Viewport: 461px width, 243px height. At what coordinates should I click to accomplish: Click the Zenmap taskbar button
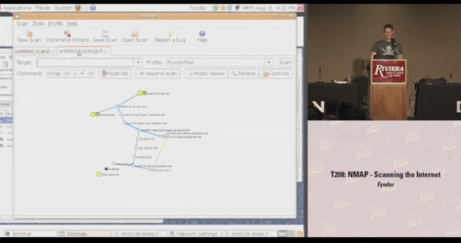(84, 234)
